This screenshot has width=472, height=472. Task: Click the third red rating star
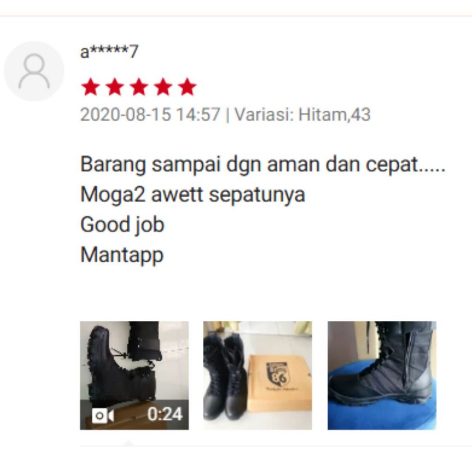(x=139, y=87)
